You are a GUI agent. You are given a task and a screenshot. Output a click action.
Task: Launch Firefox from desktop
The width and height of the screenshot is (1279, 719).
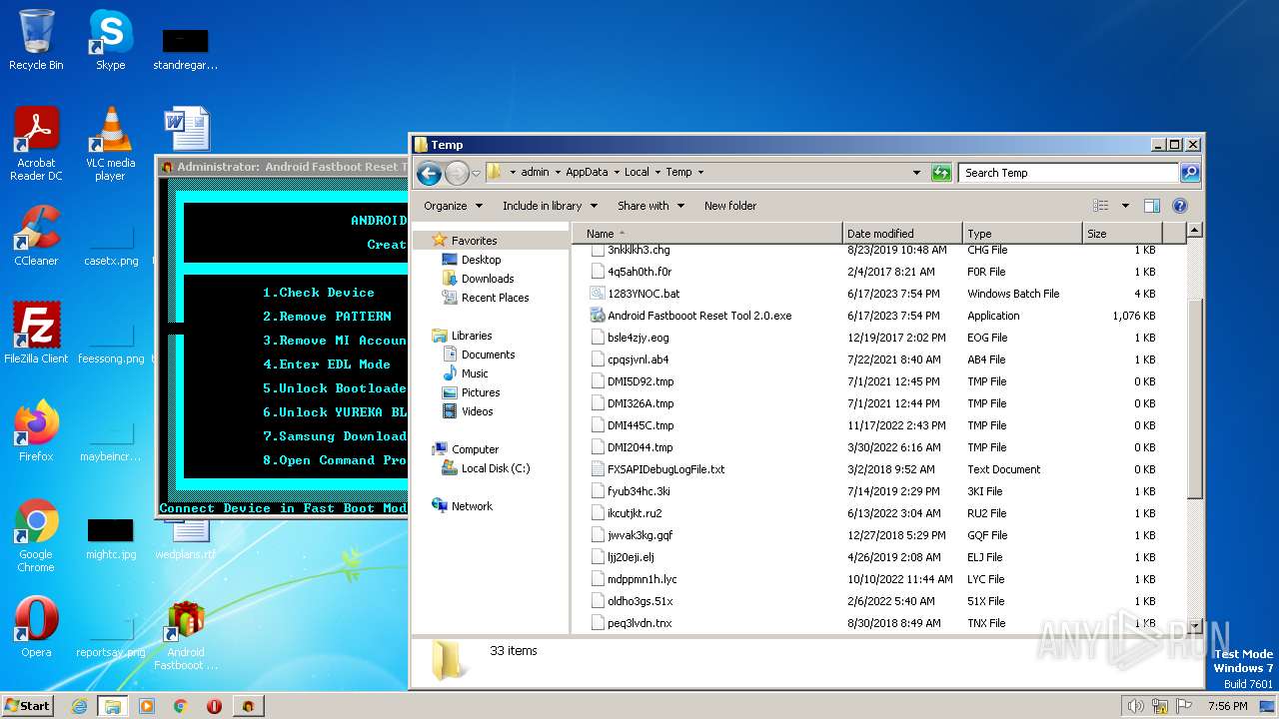pos(36,431)
